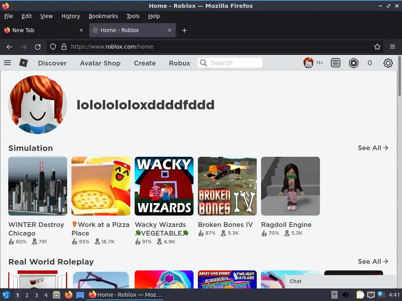Screen dimensions: 402x301
Task: Open Work at a Pizza Place thumbnail
Action: (x=101, y=186)
